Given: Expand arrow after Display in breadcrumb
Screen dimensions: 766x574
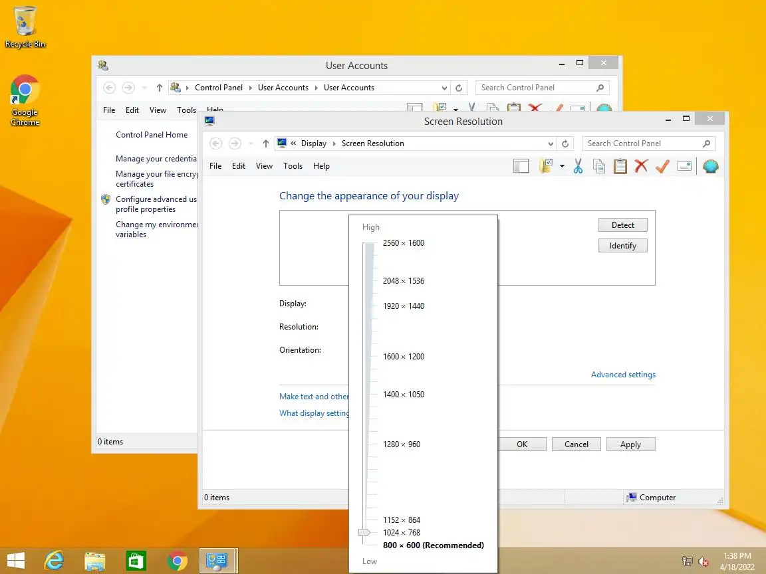Looking at the screenshot, I should coord(334,143).
